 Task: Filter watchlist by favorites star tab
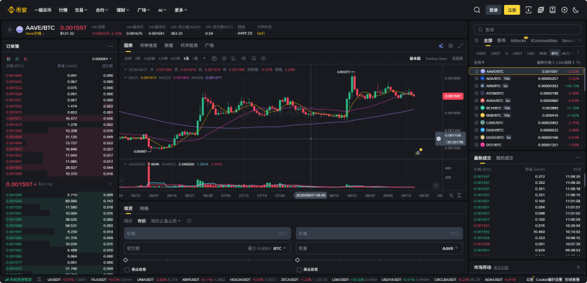tap(477, 40)
